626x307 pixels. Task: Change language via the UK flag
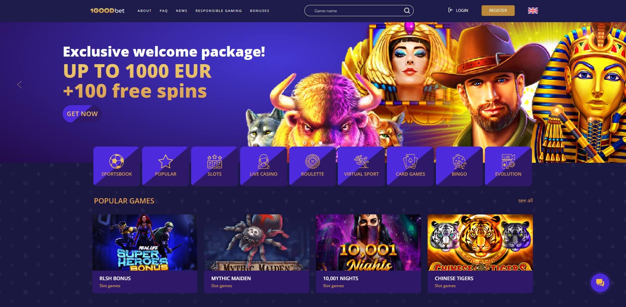[533, 11]
